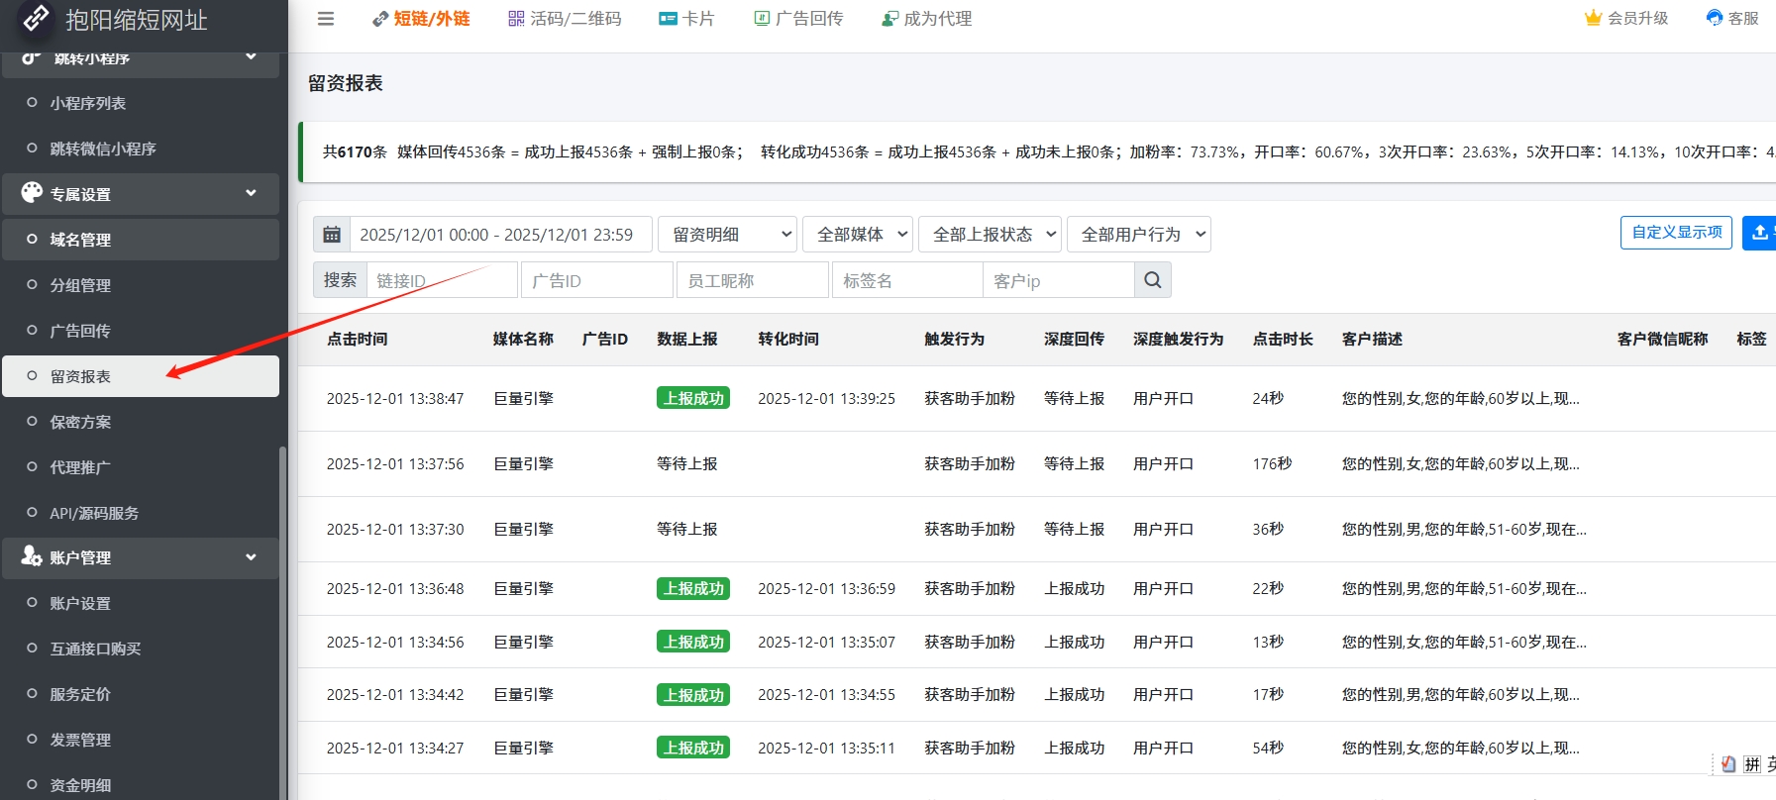This screenshot has width=1776, height=800.
Task: Open the 全部媒体 dropdown filter
Action: (x=858, y=235)
